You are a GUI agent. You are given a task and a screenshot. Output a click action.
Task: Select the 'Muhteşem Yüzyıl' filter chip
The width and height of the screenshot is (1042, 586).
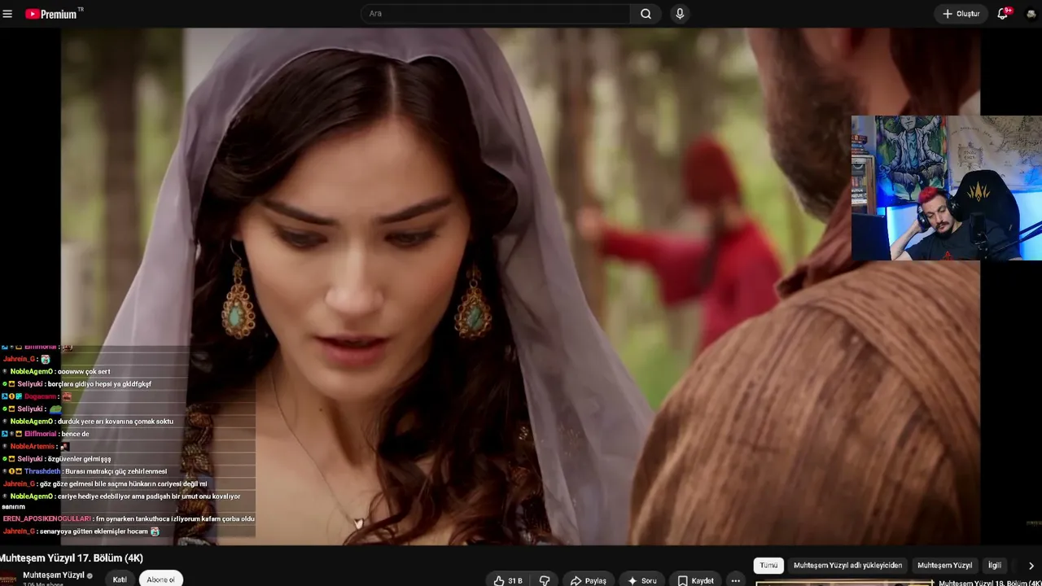(944, 565)
